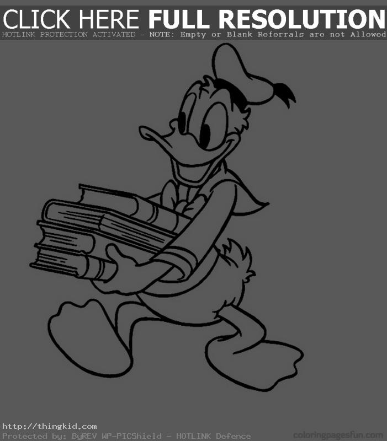Click the 'FULL RESOLUTION' heading text
The image size is (387, 441).
267,20
